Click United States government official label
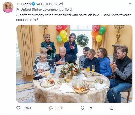 tap(46, 10)
